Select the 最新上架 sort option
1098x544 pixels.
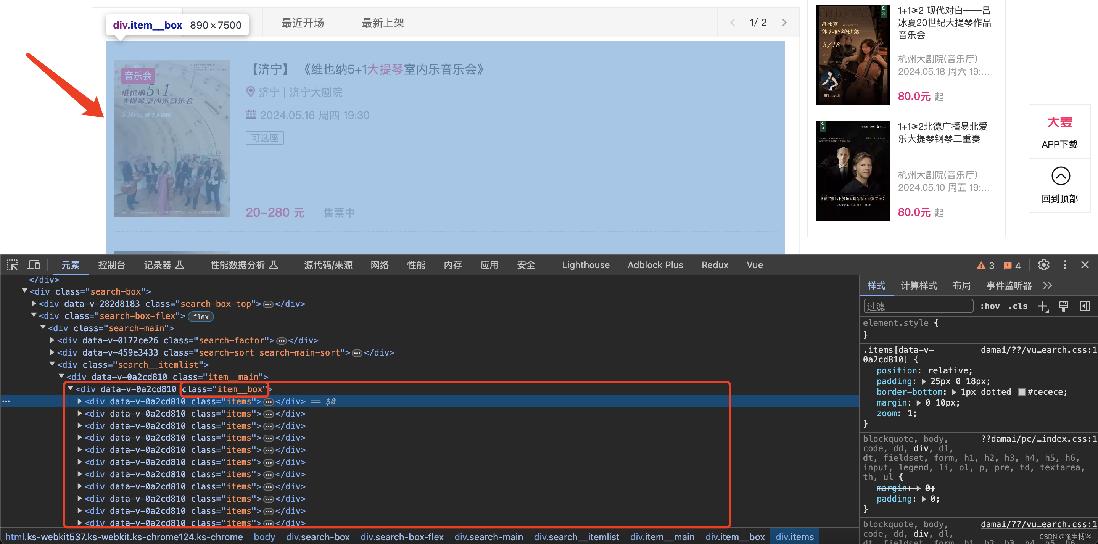tap(382, 23)
